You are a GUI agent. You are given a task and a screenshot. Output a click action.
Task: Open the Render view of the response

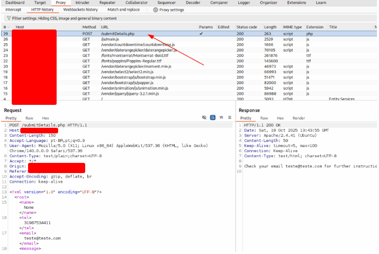pos(299,118)
